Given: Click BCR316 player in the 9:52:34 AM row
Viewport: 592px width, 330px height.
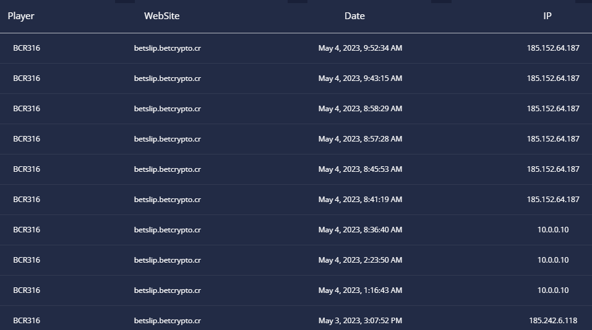Looking at the screenshot, I should pos(27,48).
